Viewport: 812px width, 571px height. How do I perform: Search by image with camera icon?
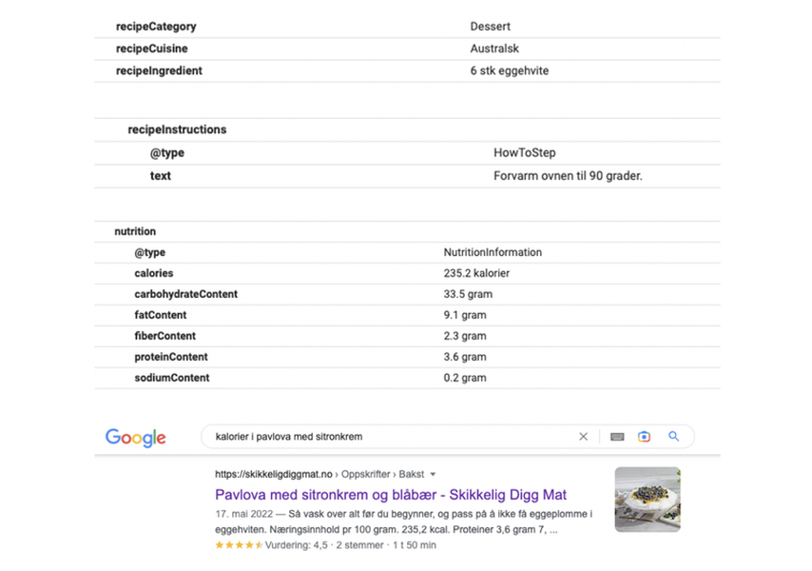tap(645, 437)
